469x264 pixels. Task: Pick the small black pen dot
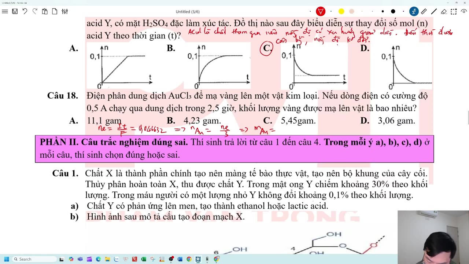(x=383, y=11)
